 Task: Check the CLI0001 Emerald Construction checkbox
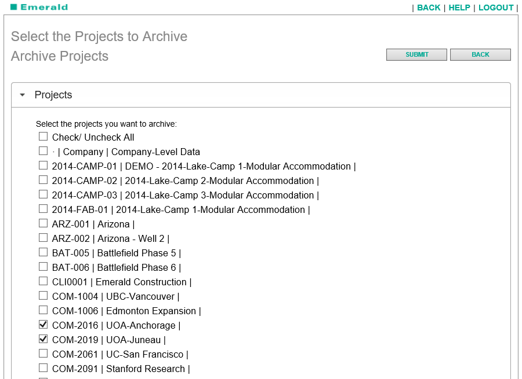43,281
